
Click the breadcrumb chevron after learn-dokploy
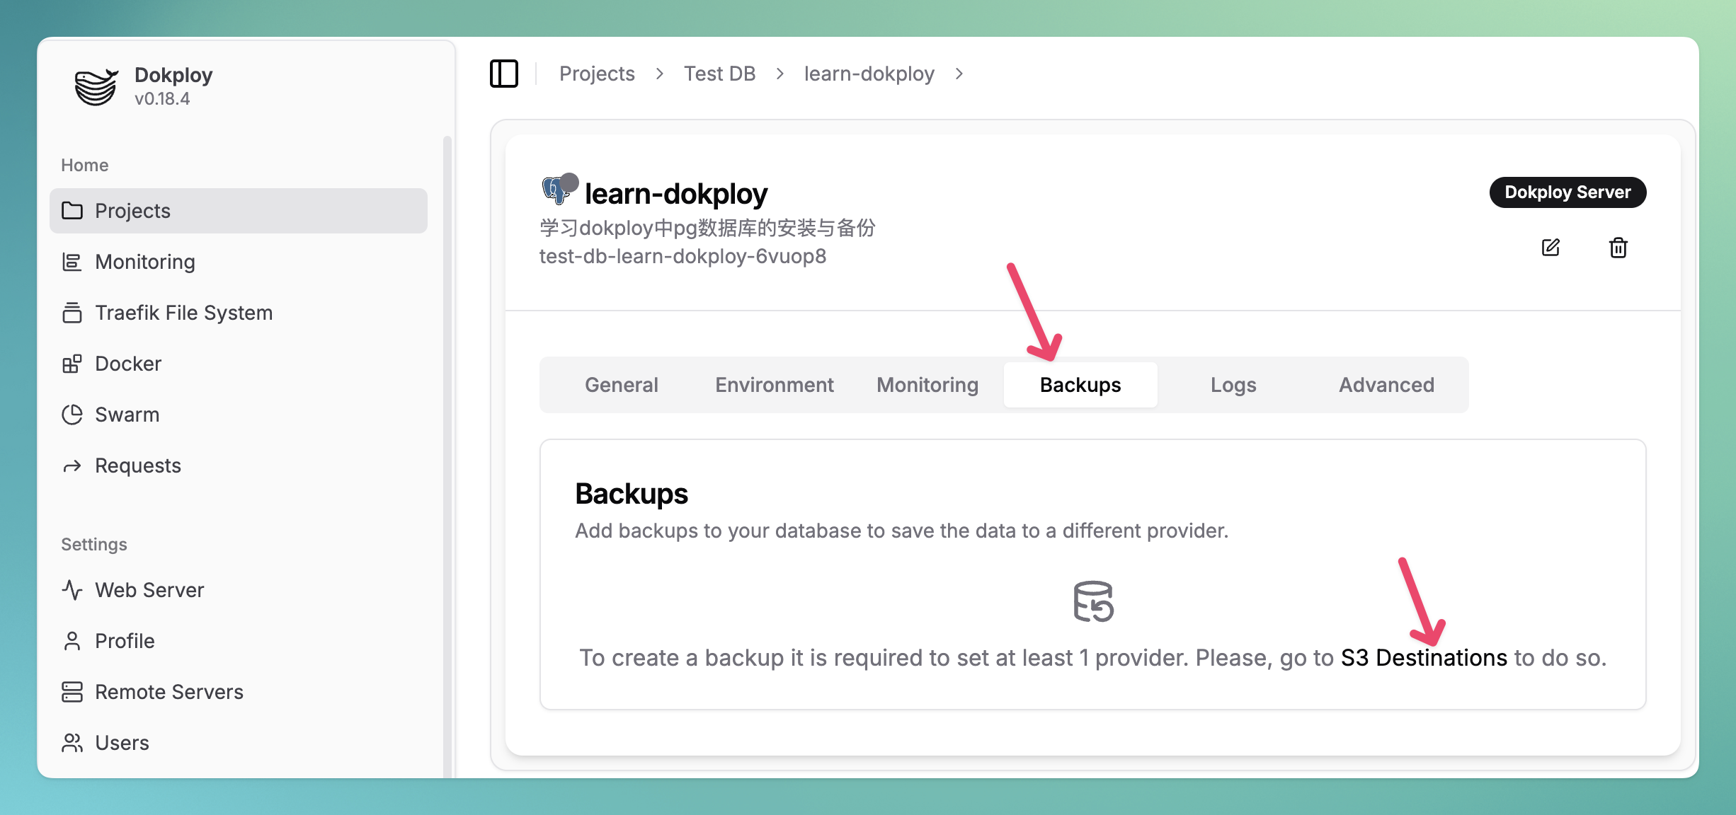click(x=959, y=74)
